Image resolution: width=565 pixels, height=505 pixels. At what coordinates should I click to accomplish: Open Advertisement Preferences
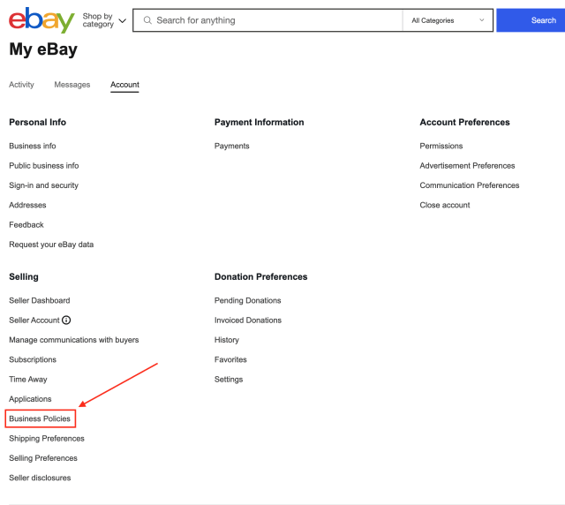467,166
